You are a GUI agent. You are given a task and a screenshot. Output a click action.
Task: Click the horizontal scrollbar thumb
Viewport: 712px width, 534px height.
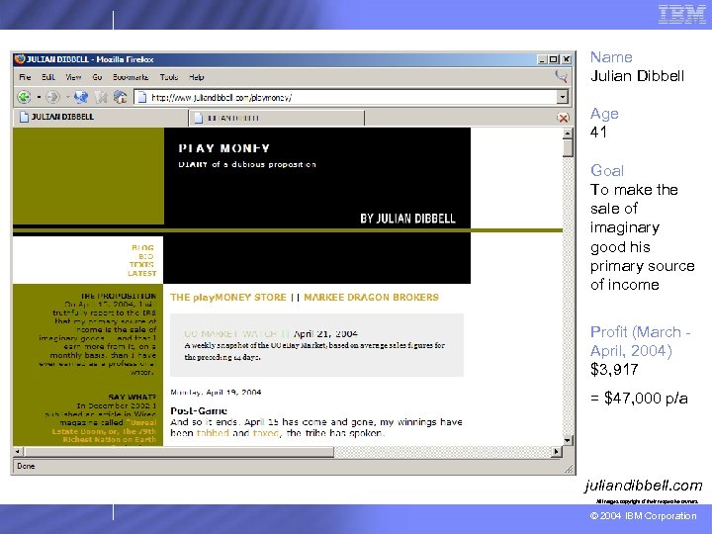pyautogui.click(x=179, y=451)
